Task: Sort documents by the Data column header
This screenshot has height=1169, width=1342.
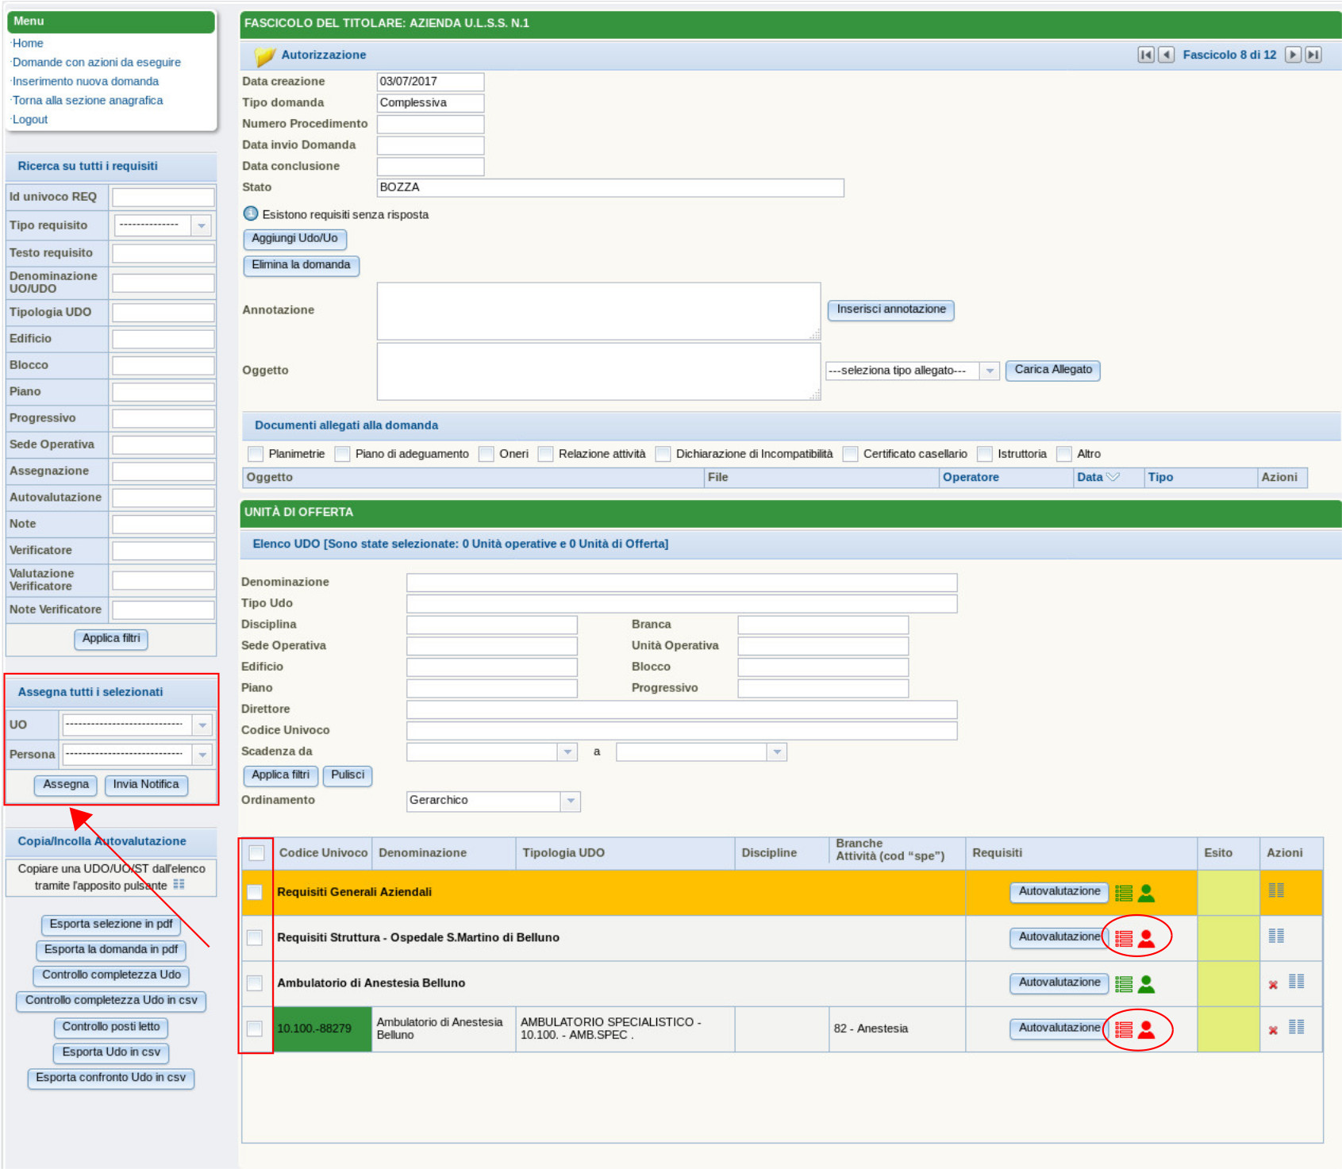Action: (1090, 477)
